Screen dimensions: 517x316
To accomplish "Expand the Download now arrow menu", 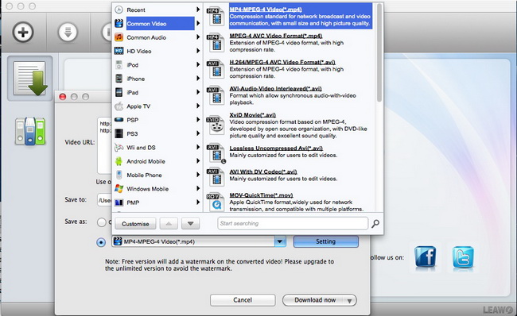I will (x=349, y=301).
